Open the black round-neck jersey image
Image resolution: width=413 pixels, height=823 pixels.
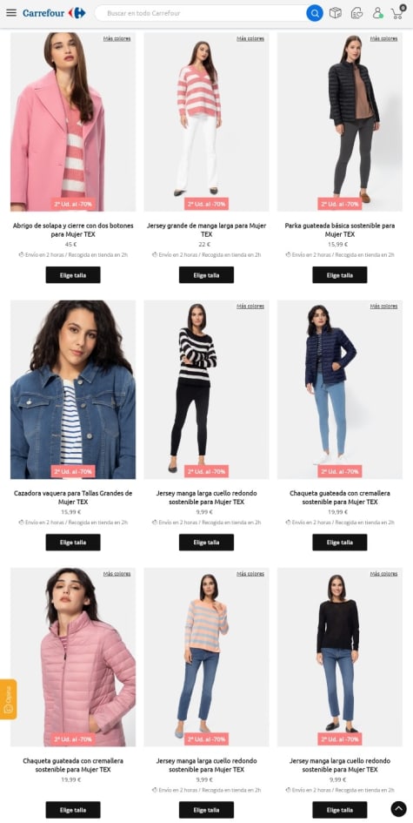pos(340,658)
